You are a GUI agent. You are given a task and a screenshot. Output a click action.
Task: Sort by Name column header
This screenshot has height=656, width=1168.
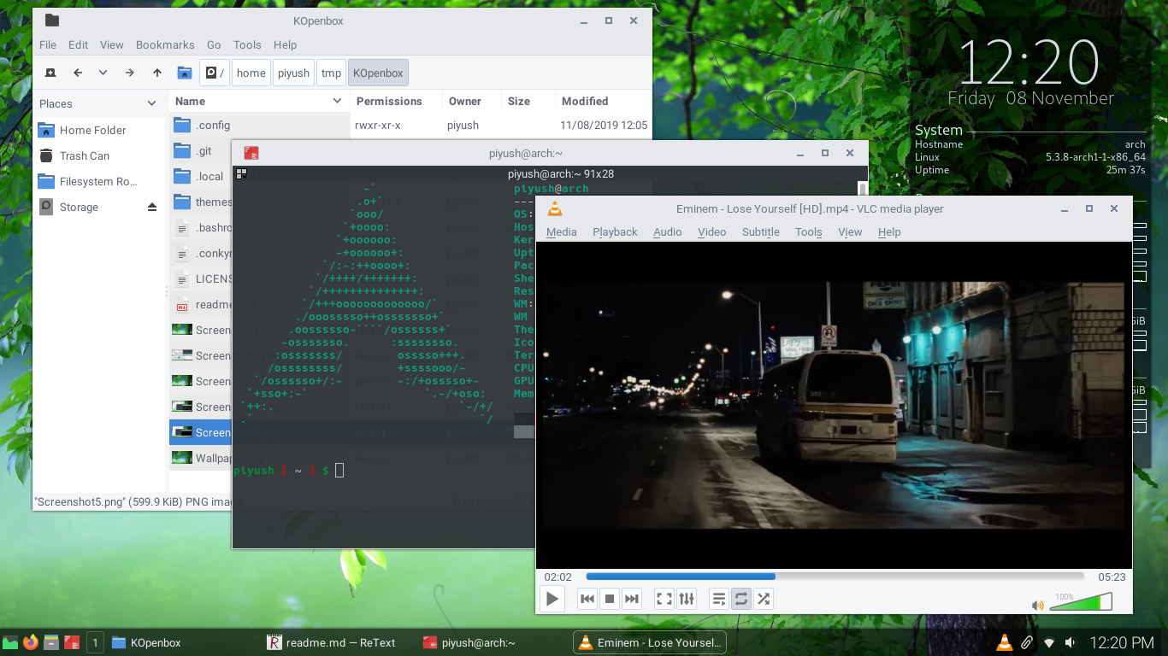259,101
